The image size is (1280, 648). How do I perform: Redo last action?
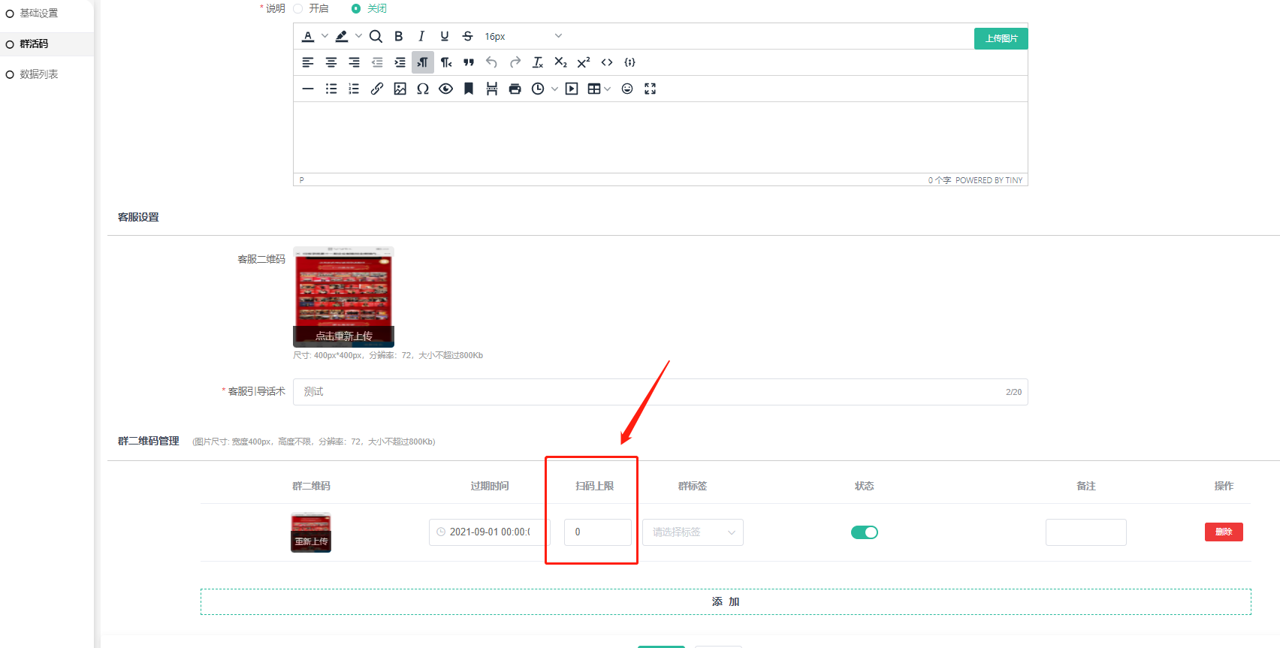click(x=515, y=62)
